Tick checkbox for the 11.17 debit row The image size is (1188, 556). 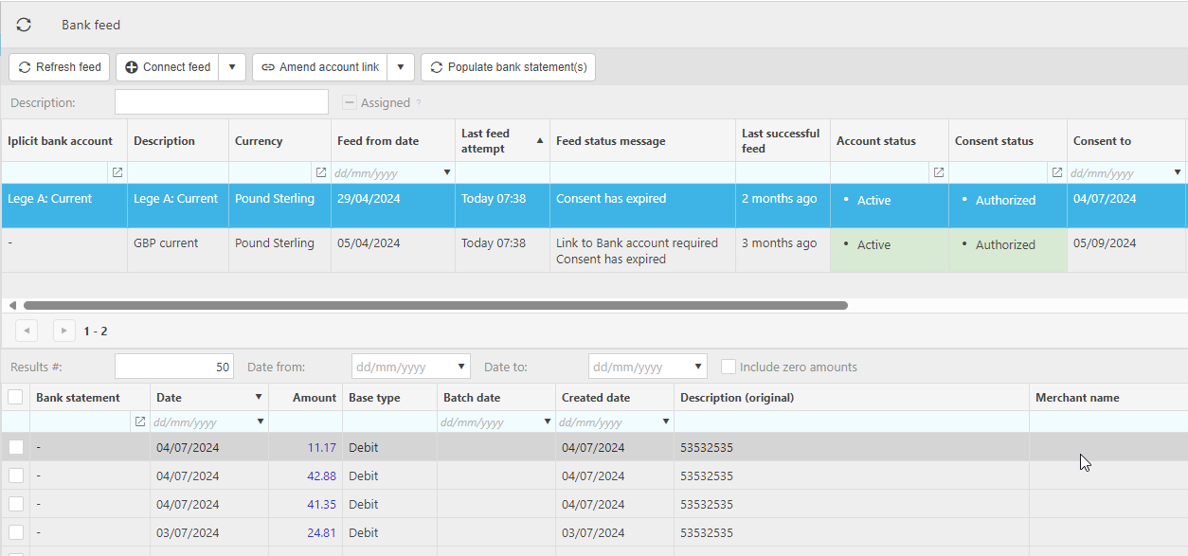coord(16,447)
